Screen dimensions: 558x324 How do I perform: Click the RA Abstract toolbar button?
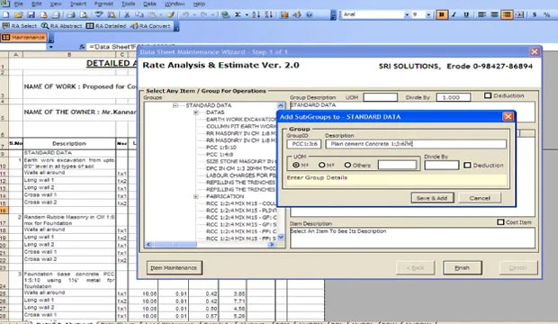click(61, 26)
